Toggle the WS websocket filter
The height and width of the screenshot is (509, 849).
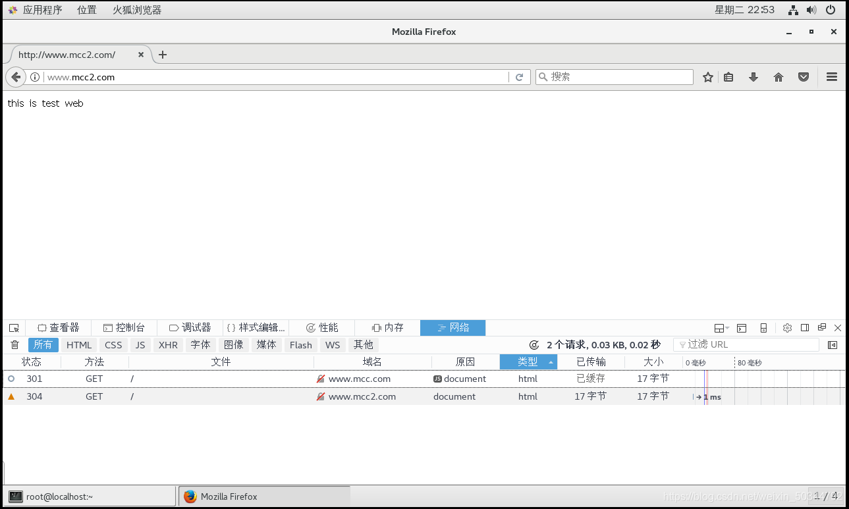tap(333, 345)
